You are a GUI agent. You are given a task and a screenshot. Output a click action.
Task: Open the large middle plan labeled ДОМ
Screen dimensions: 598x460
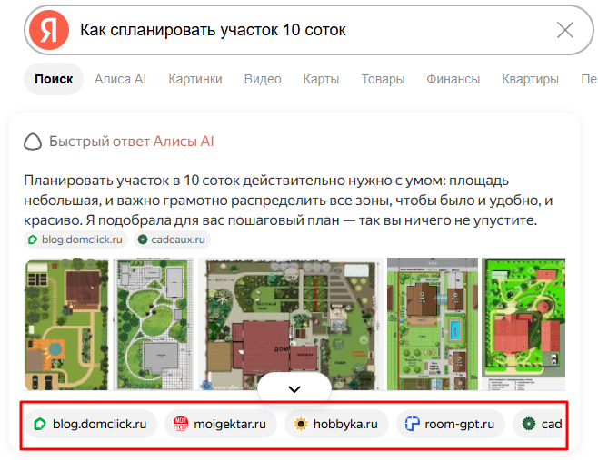coord(291,324)
